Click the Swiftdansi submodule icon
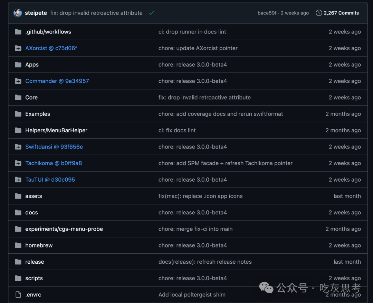Image resolution: width=373 pixels, height=303 pixels. (18, 147)
